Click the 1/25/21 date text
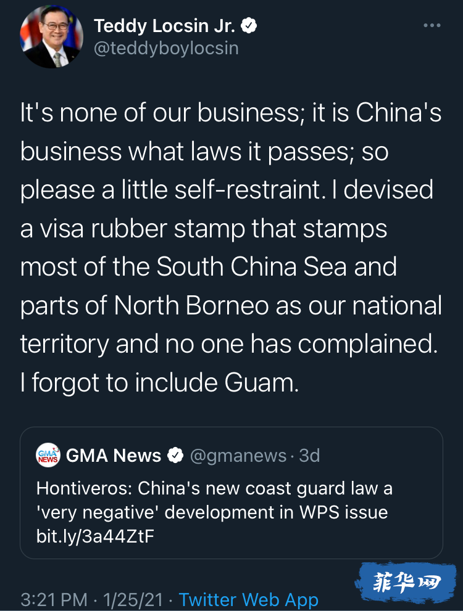463x611 pixels. click(x=133, y=600)
